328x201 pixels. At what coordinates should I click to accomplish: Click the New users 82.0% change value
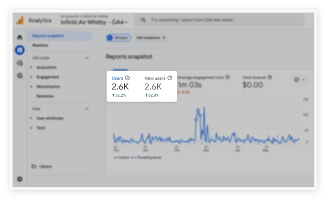(152, 95)
